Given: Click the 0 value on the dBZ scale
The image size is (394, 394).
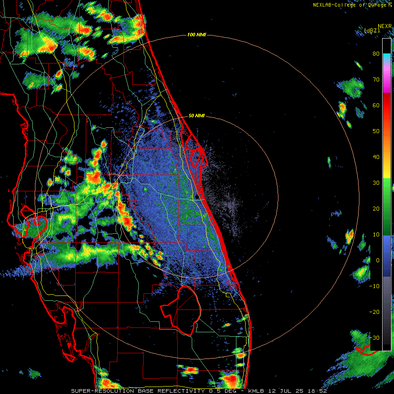Looking at the screenshot, I should click(378, 260).
